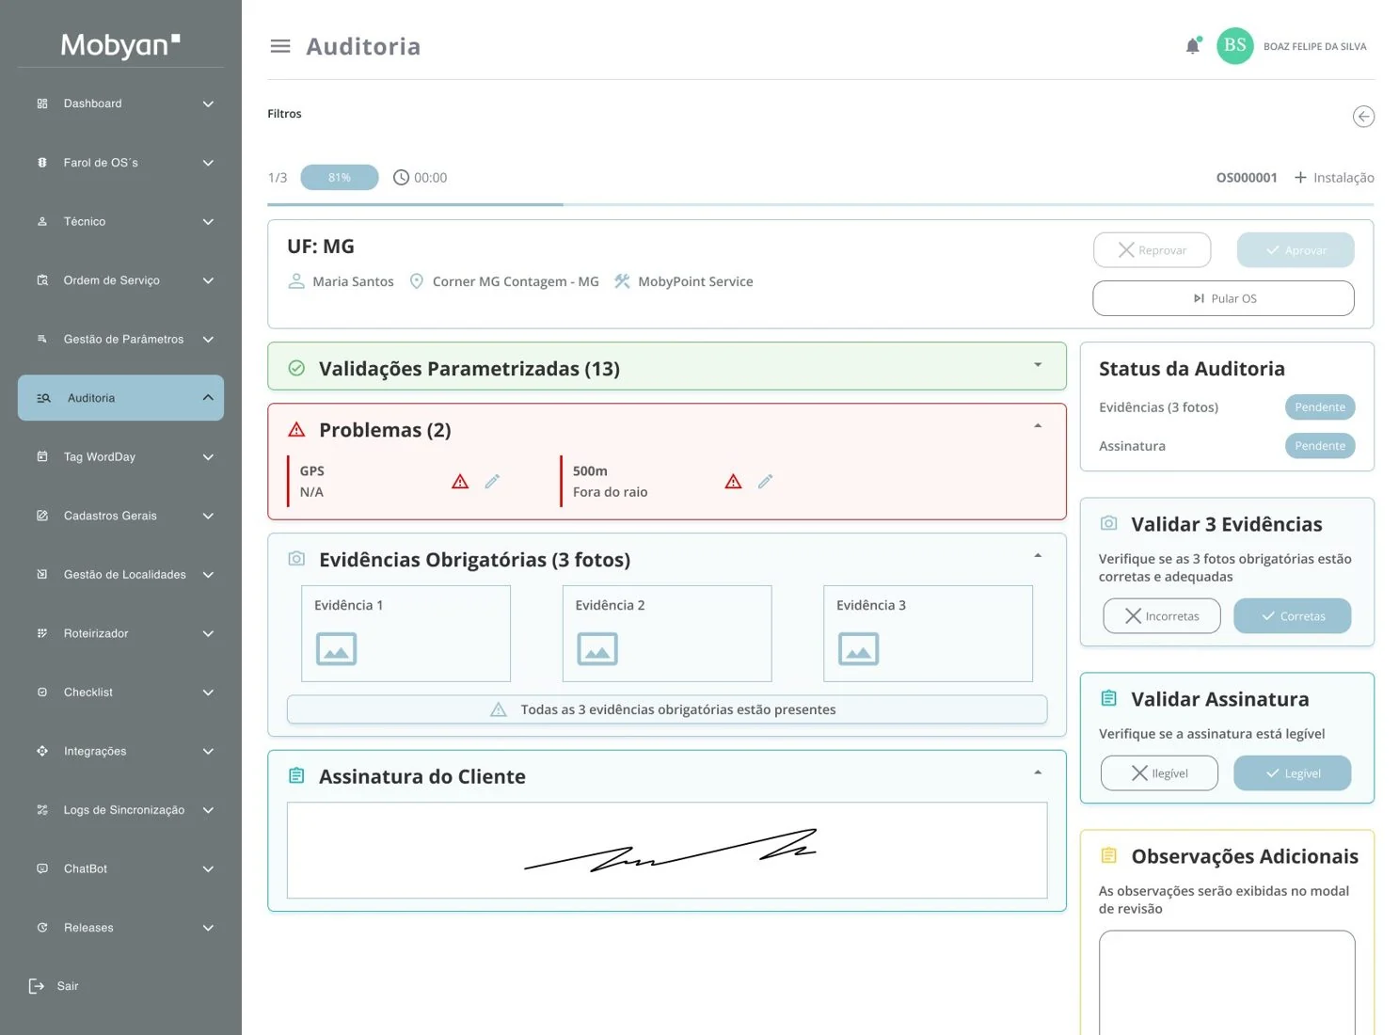Expand the Releases menu chevron

pos(208,928)
